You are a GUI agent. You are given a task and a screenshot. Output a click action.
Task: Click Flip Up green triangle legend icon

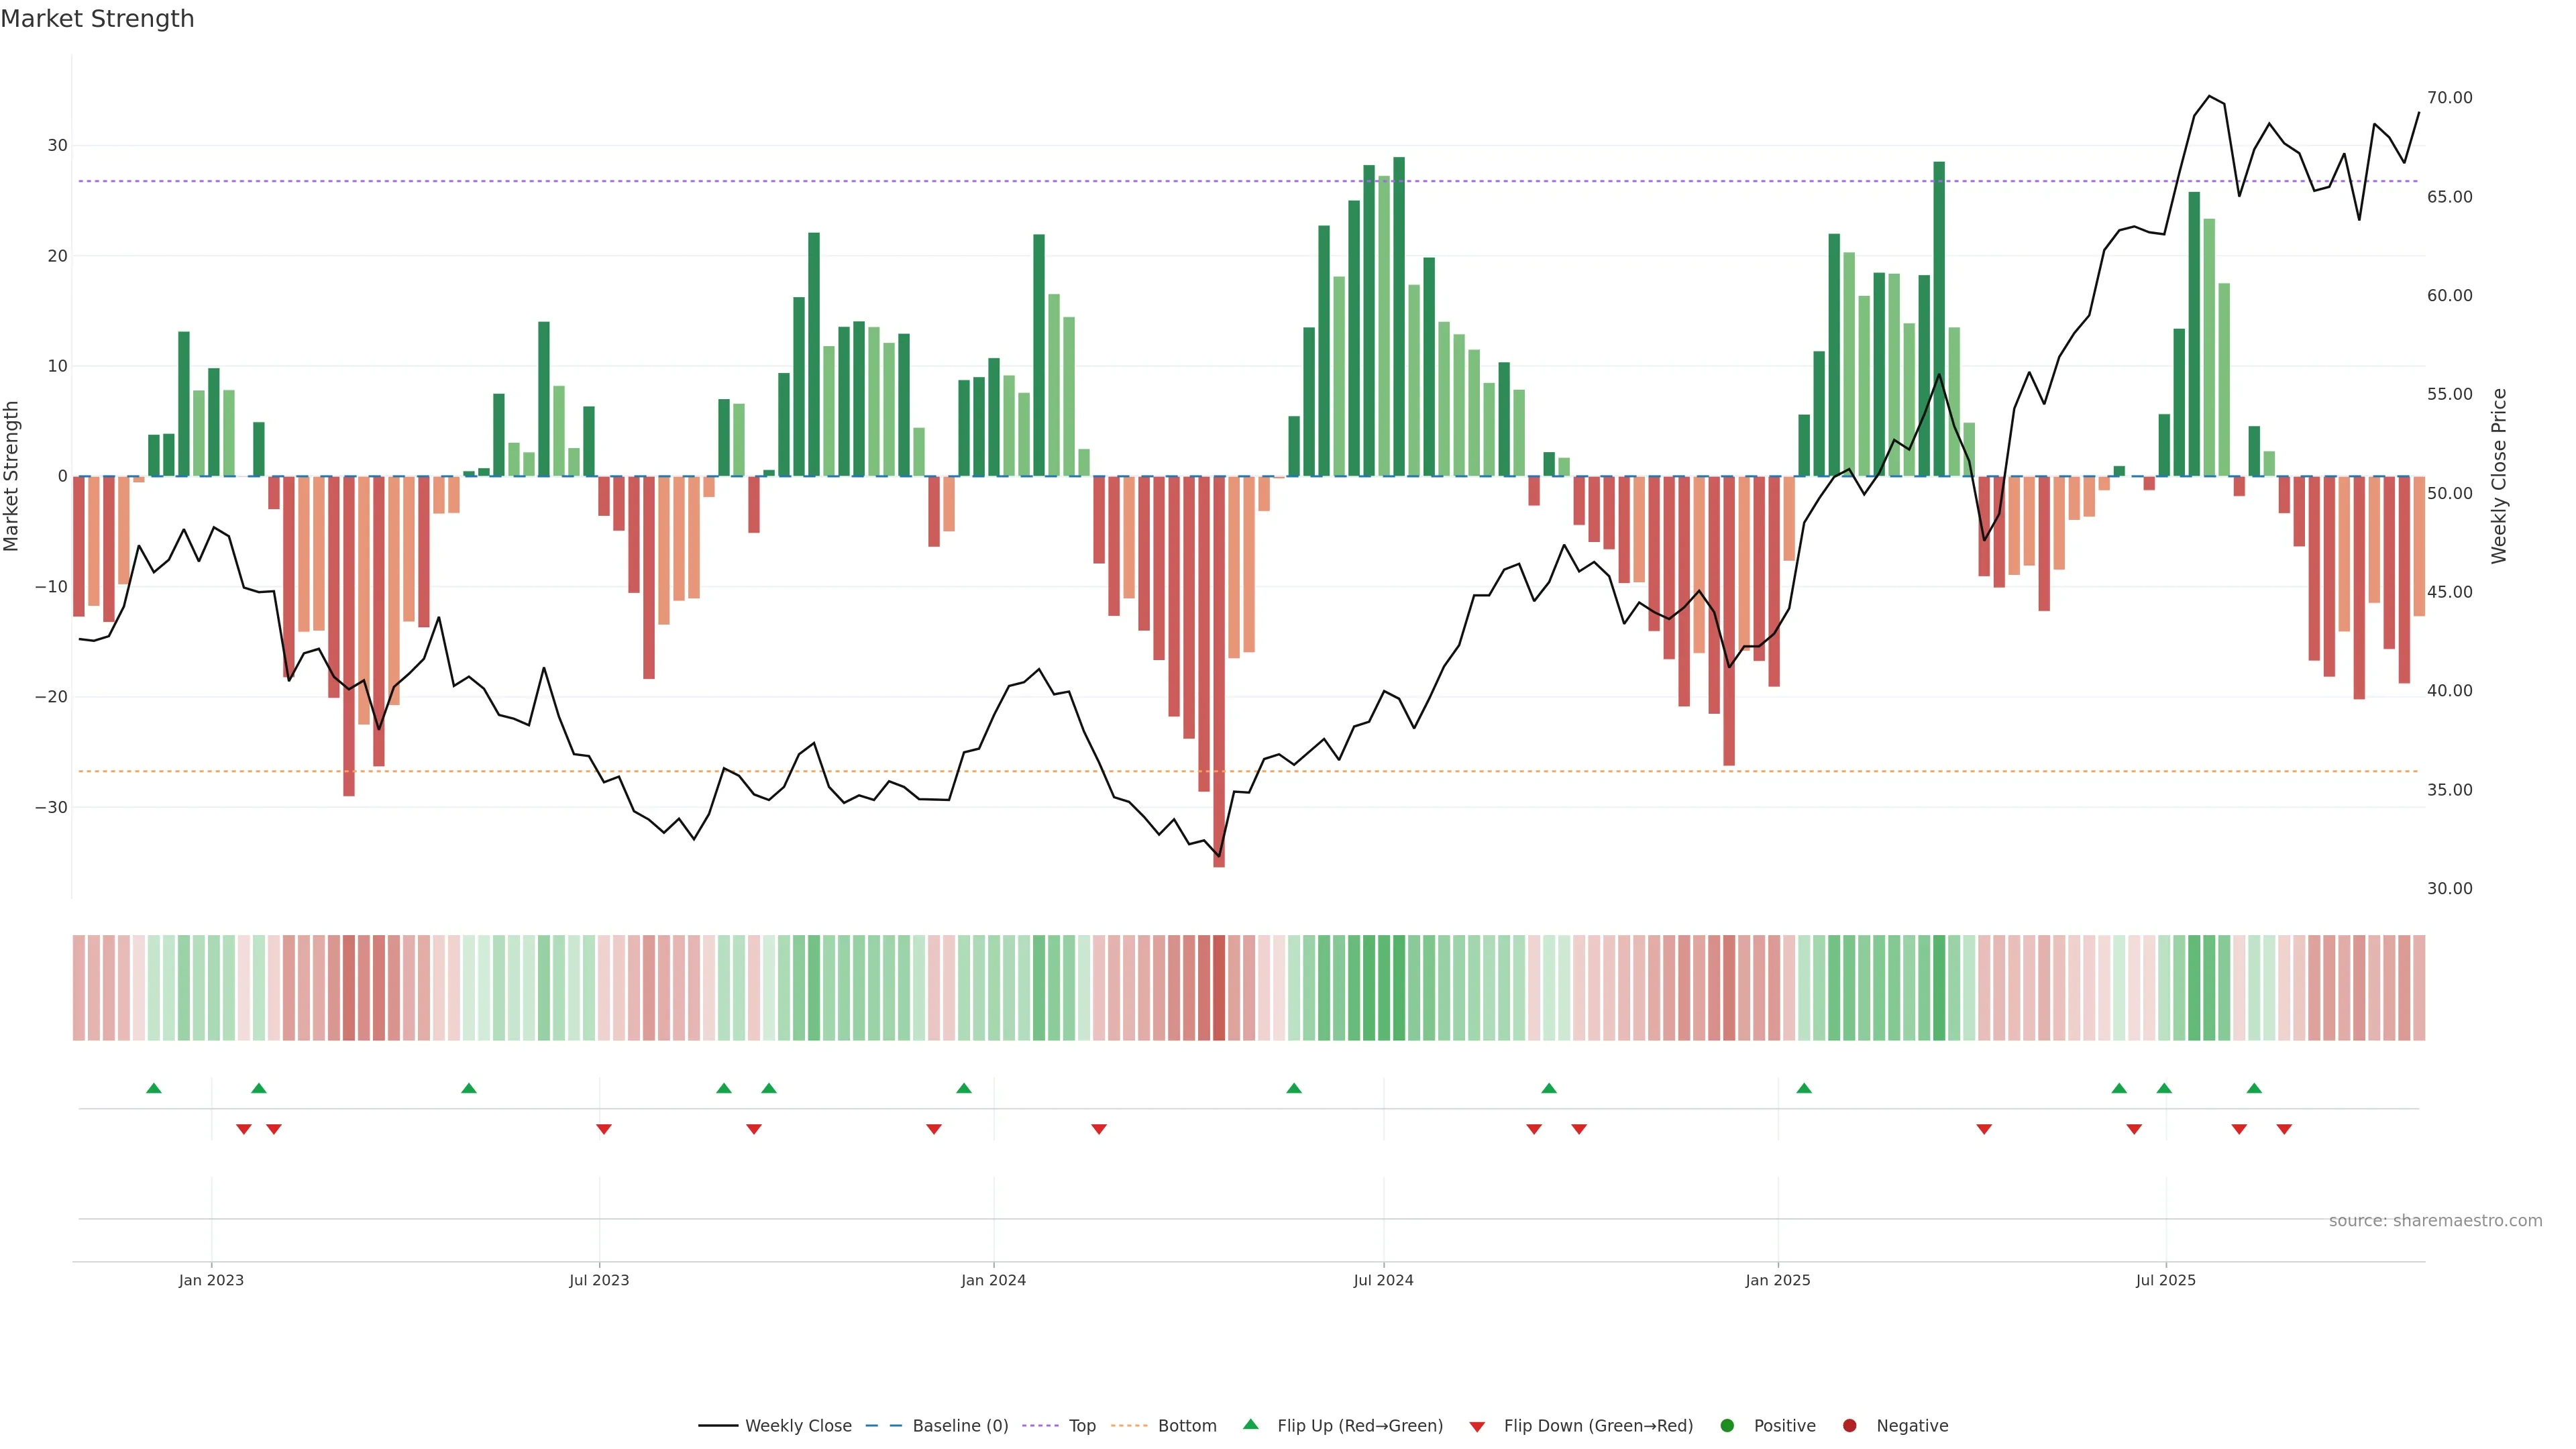(1250, 1425)
